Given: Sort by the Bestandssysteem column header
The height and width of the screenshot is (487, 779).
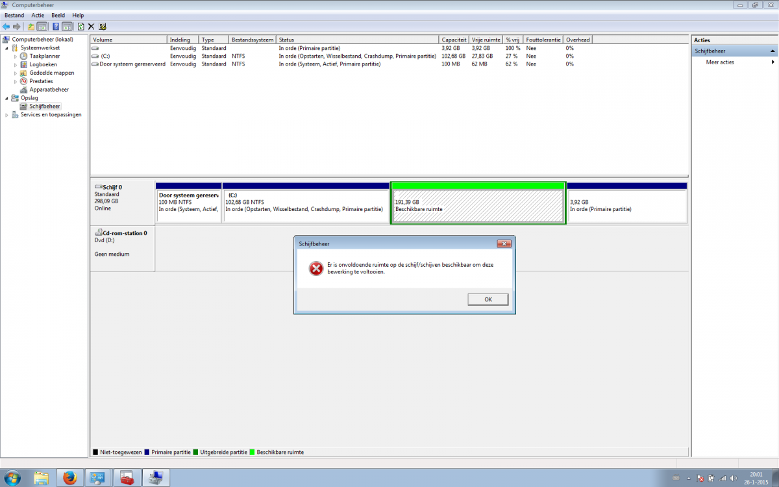Looking at the screenshot, I should pyautogui.click(x=253, y=40).
